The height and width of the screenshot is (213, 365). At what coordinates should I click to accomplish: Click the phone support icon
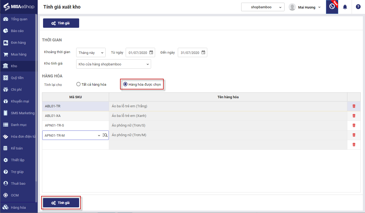pyautogui.click(x=332, y=7)
